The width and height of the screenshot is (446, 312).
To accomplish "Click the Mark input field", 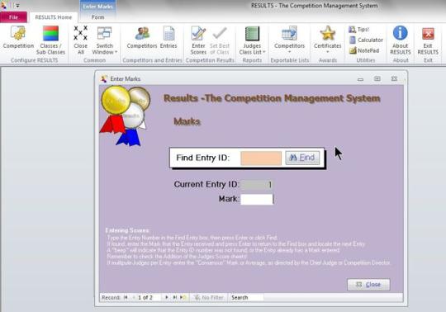I will (x=257, y=199).
